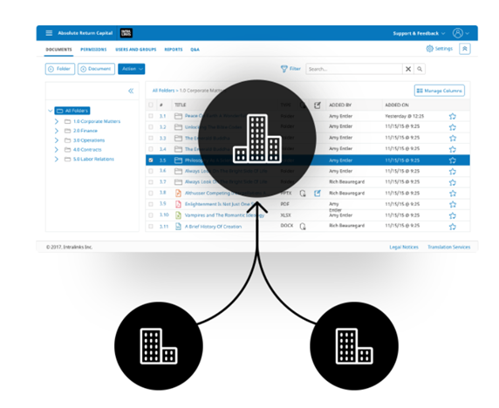The height and width of the screenshot is (408, 499).
Task: Expand the 4.0 Contracts folder
Action: [57, 149]
